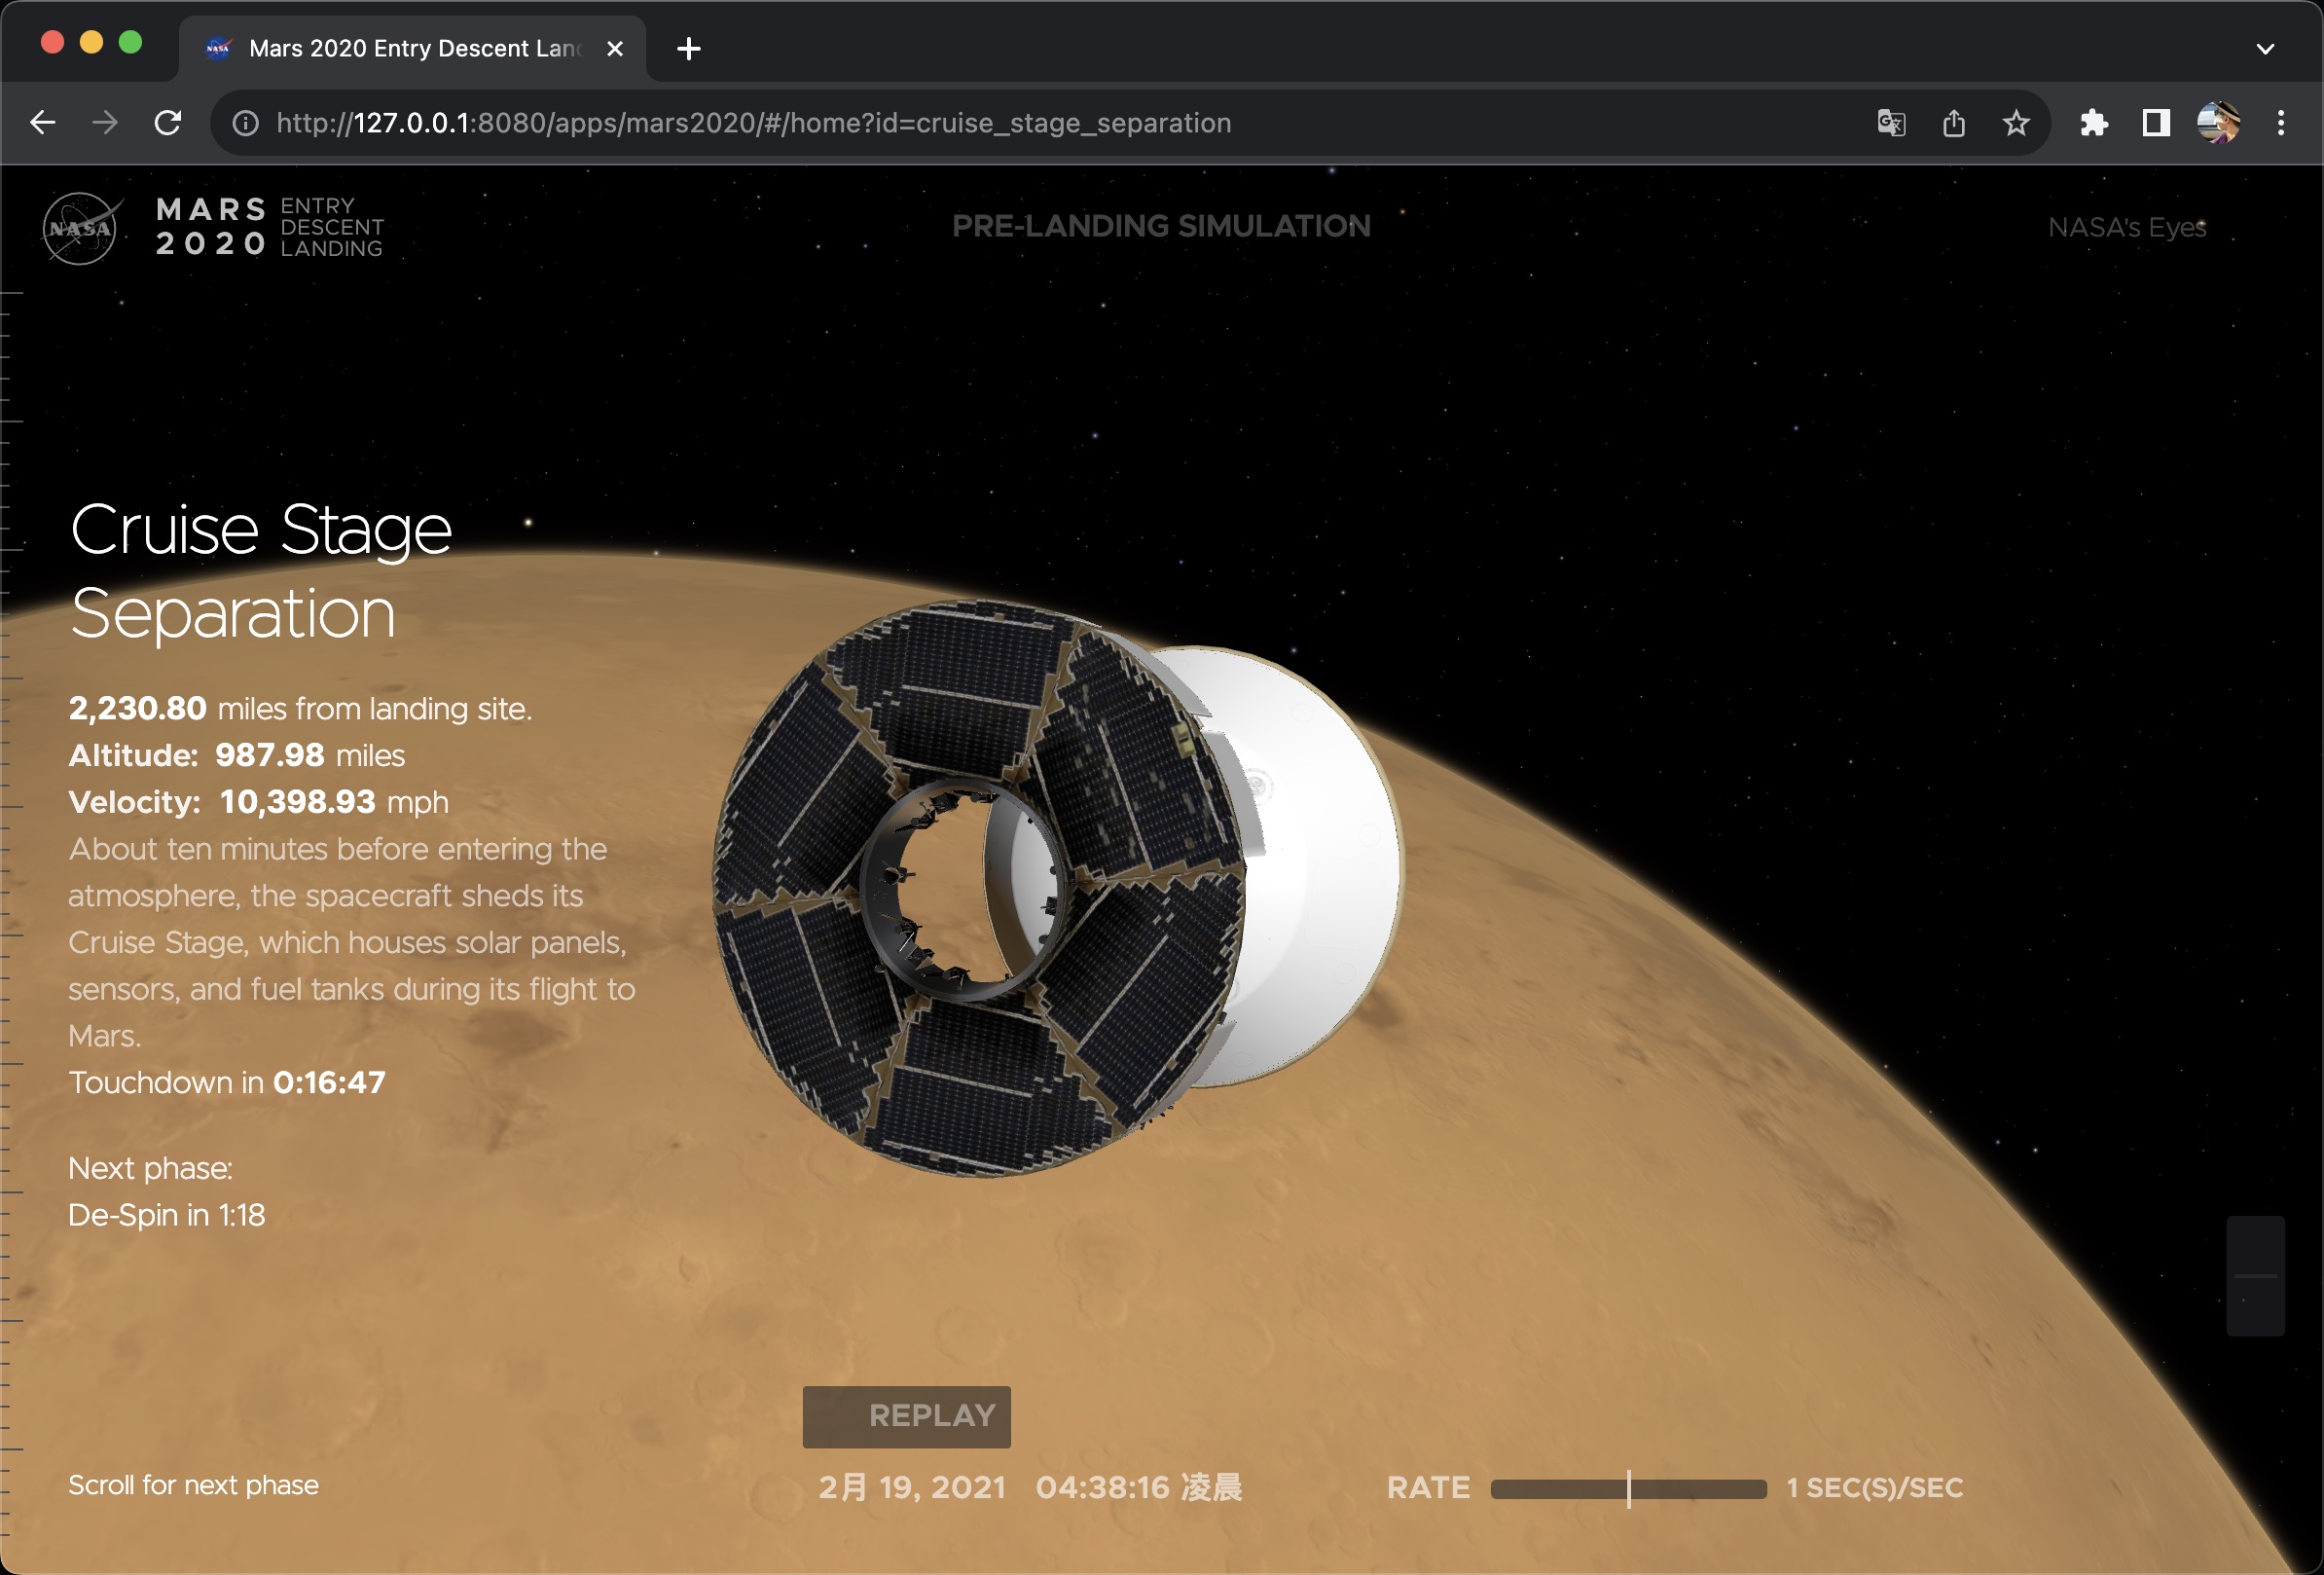The height and width of the screenshot is (1575, 2324).
Task: Click the browser reload icon
Action: (x=168, y=123)
